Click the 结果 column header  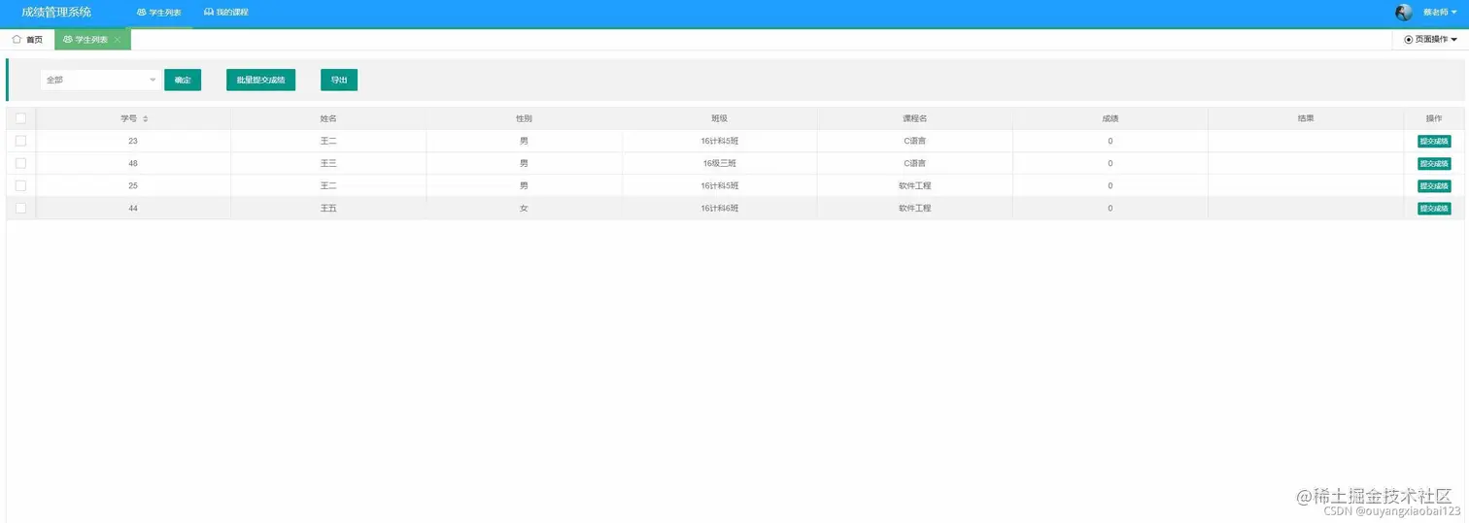[1306, 118]
